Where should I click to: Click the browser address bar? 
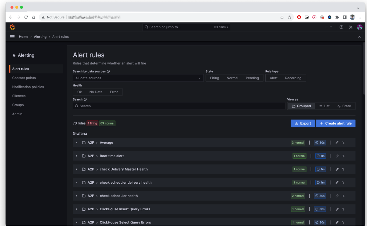pyautogui.click(x=158, y=17)
